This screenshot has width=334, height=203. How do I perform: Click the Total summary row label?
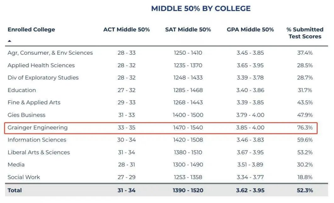click(x=14, y=190)
